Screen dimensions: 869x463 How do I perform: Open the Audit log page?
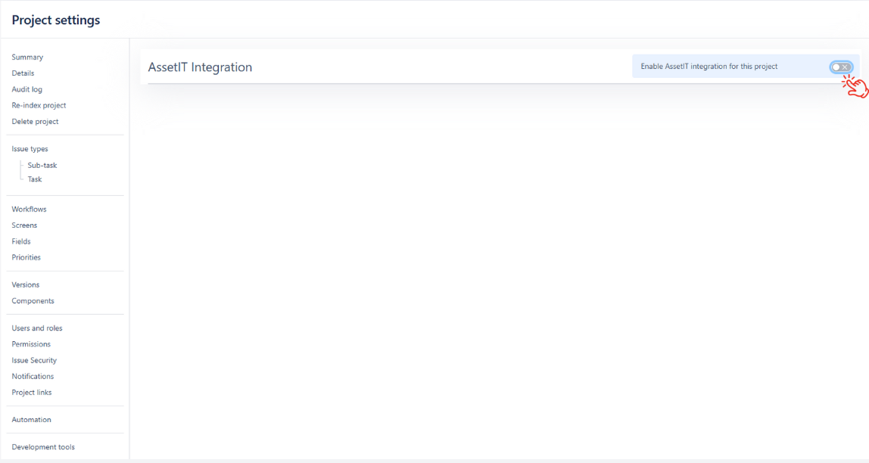(26, 89)
